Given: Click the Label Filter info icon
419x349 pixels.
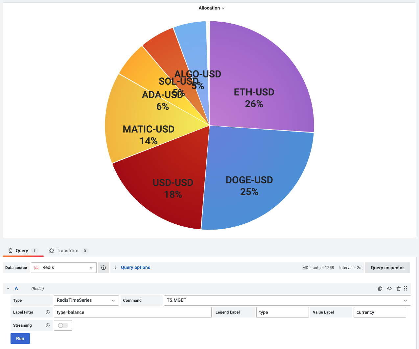Looking at the screenshot, I should click(48, 312).
